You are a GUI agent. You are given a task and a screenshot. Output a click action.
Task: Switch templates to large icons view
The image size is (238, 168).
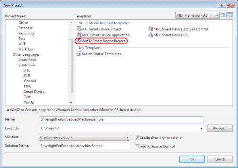pos(223,15)
